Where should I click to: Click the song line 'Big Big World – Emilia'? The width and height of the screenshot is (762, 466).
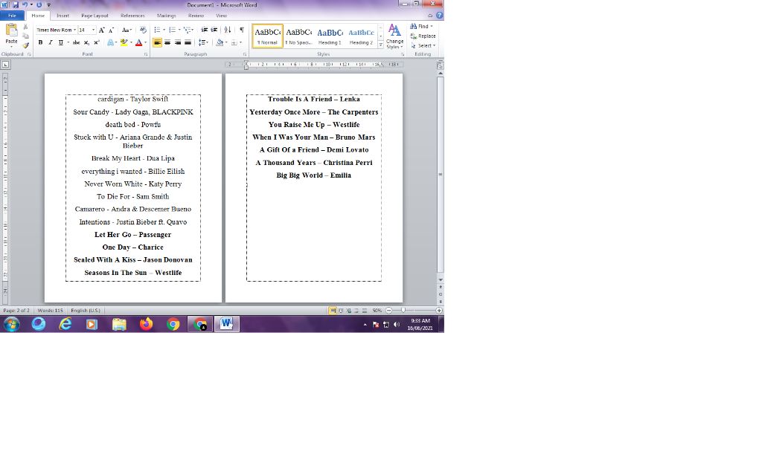coord(313,175)
